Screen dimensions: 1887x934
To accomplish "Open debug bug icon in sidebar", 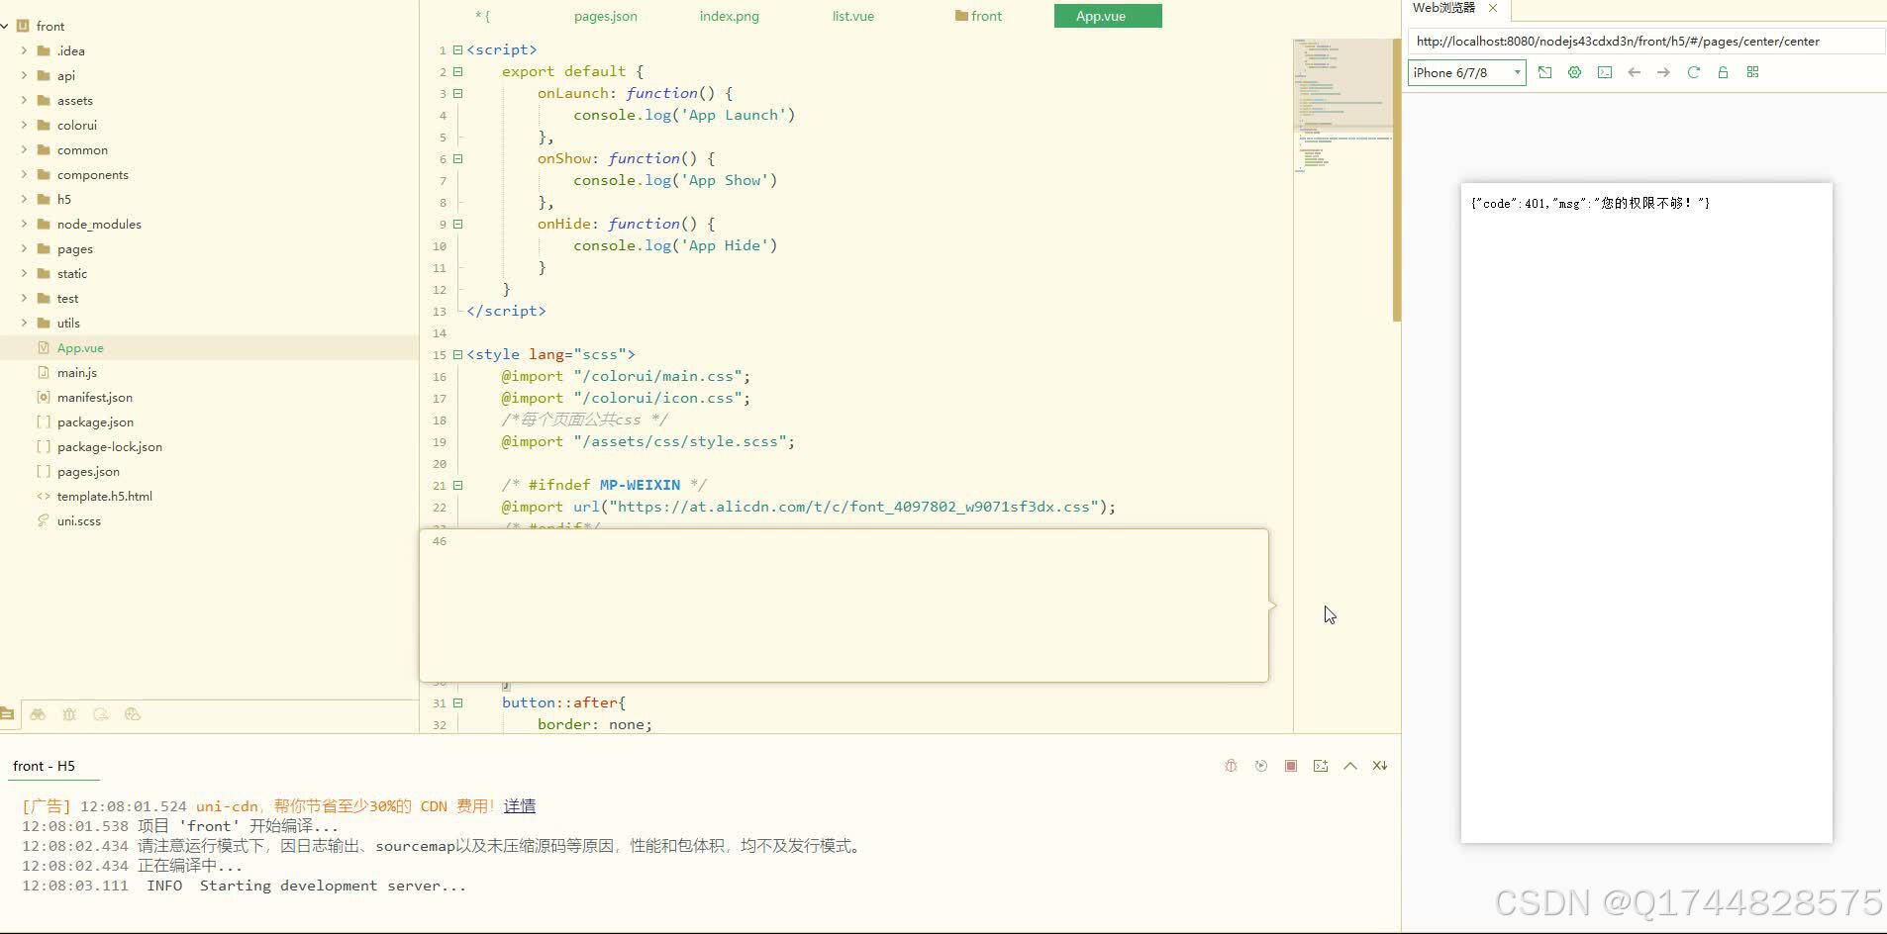I will 69,714.
